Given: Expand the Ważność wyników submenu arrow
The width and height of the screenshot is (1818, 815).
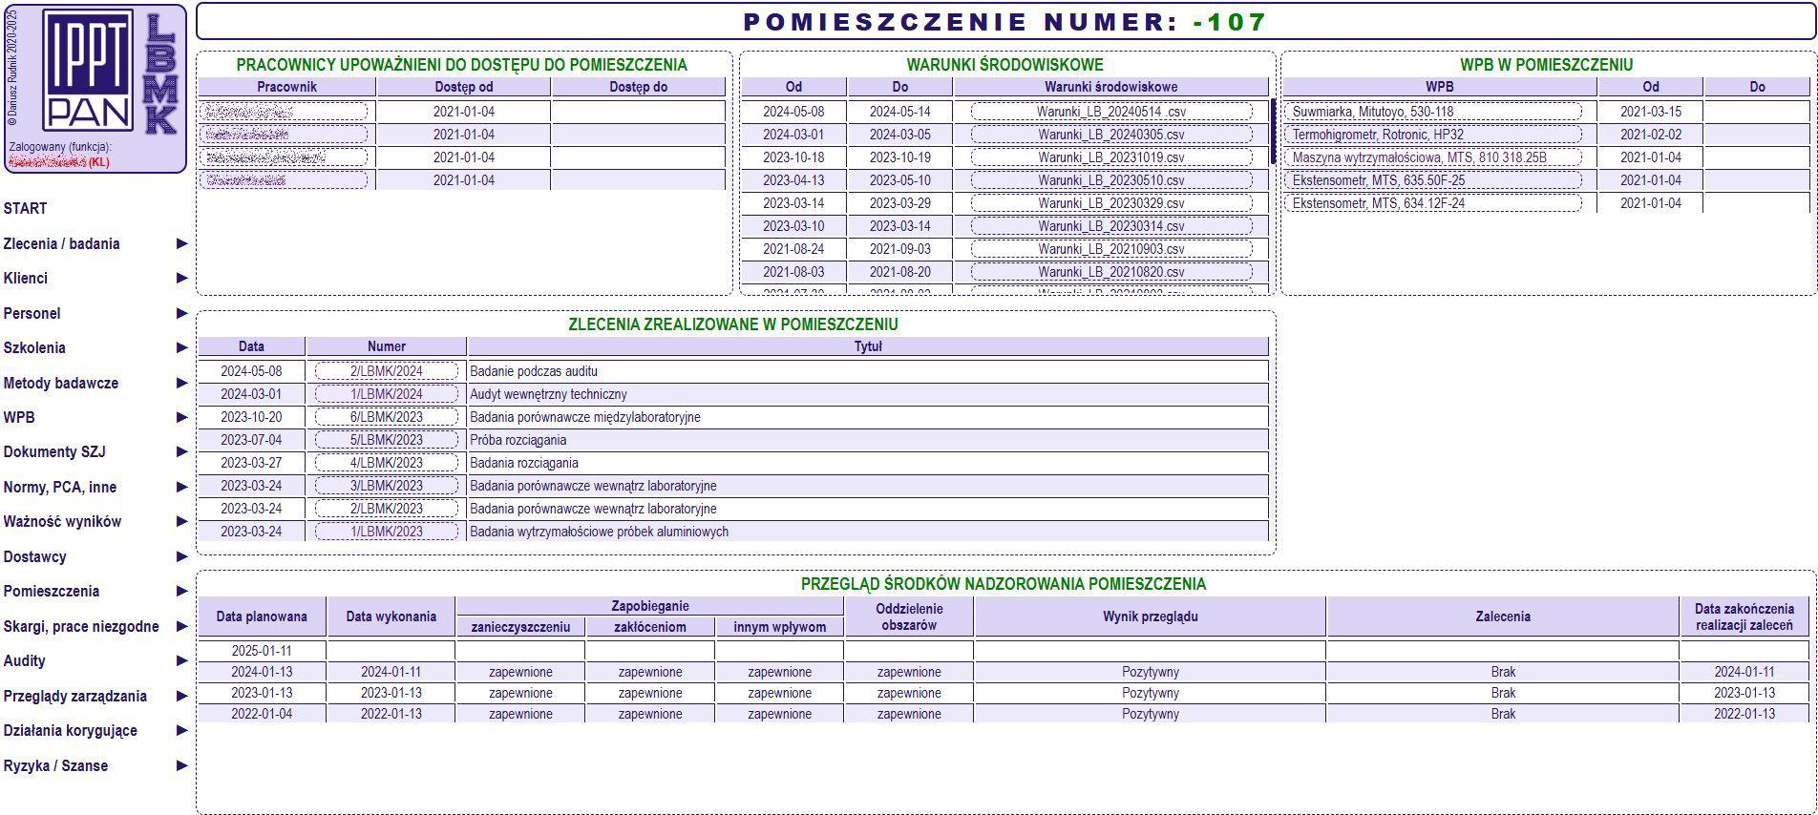Looking at the screenshot, I should [x=181, y=521].
